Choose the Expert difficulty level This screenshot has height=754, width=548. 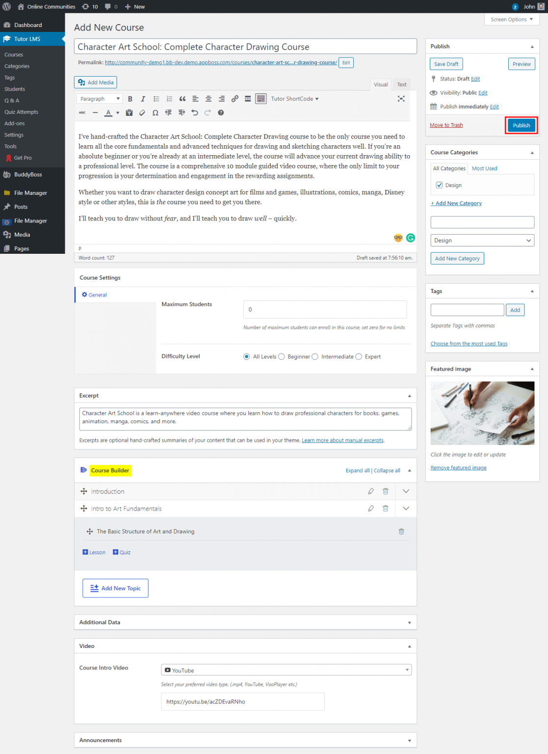click(x=359, y=356)
